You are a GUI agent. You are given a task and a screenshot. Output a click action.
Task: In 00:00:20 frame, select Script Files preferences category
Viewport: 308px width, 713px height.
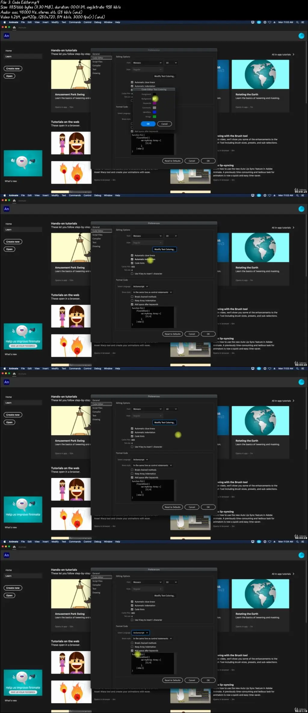coord(97,62)
